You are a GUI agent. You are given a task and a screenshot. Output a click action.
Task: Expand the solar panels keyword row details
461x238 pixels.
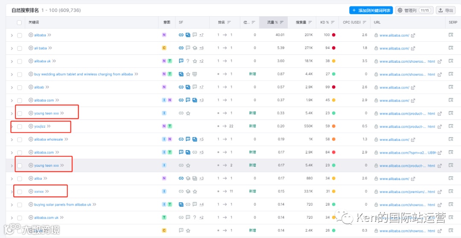(12, 205)
